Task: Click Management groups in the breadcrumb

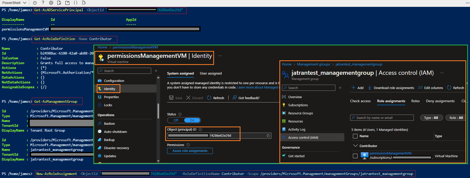Action: pos(314,64)
